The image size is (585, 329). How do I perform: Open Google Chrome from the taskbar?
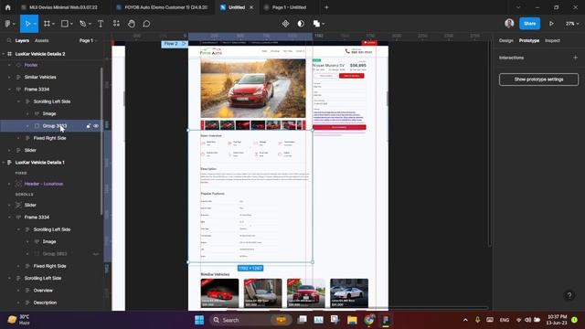[x=369, y=320]
